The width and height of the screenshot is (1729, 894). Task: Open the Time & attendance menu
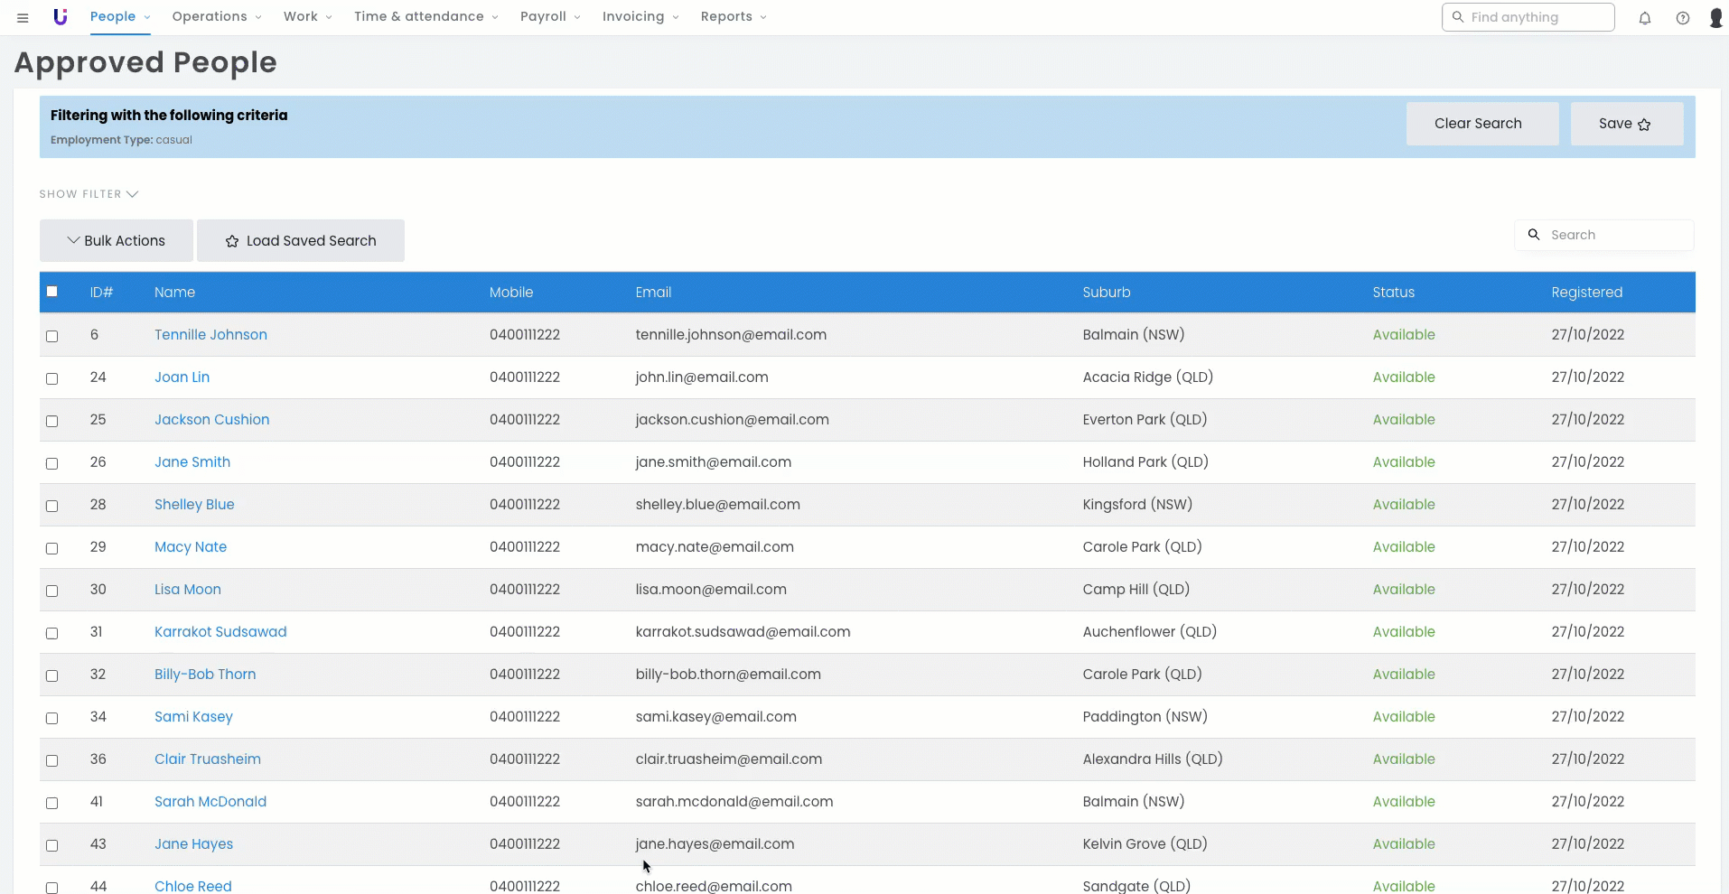pyautogui.click(x=425, y=17)
